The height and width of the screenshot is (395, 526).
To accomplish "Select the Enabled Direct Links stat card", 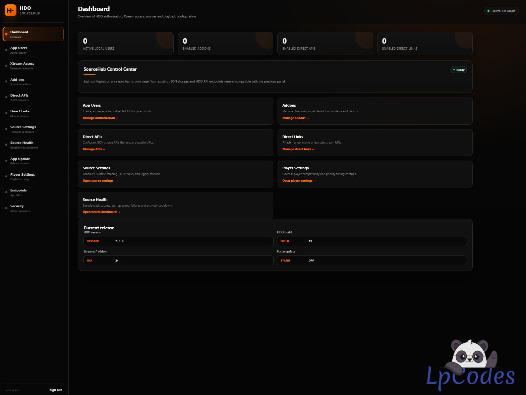I will click(x=425, y=44).
